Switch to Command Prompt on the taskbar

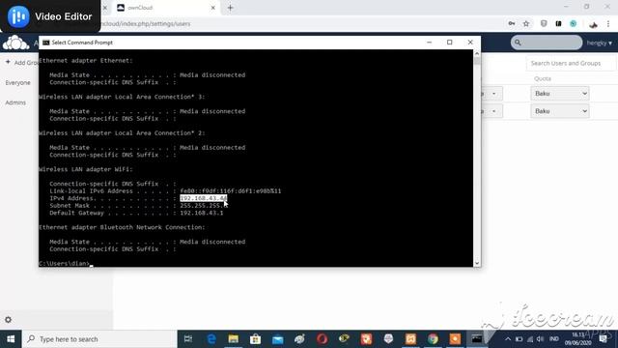tap(477, 339)
